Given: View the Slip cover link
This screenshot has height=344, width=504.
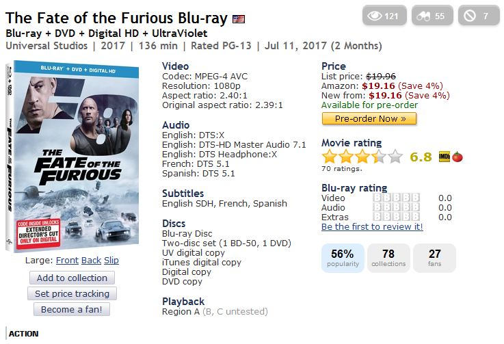Looking at the screenshot, I should (x=111, y=261).
